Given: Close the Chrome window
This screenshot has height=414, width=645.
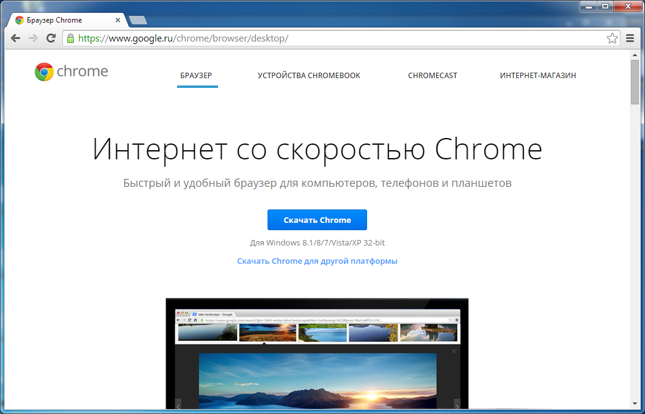Looking at the screenshot, I should click(628, 6).
